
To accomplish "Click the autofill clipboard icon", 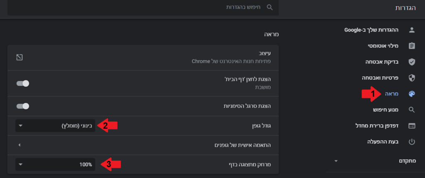I will point(412,46).
